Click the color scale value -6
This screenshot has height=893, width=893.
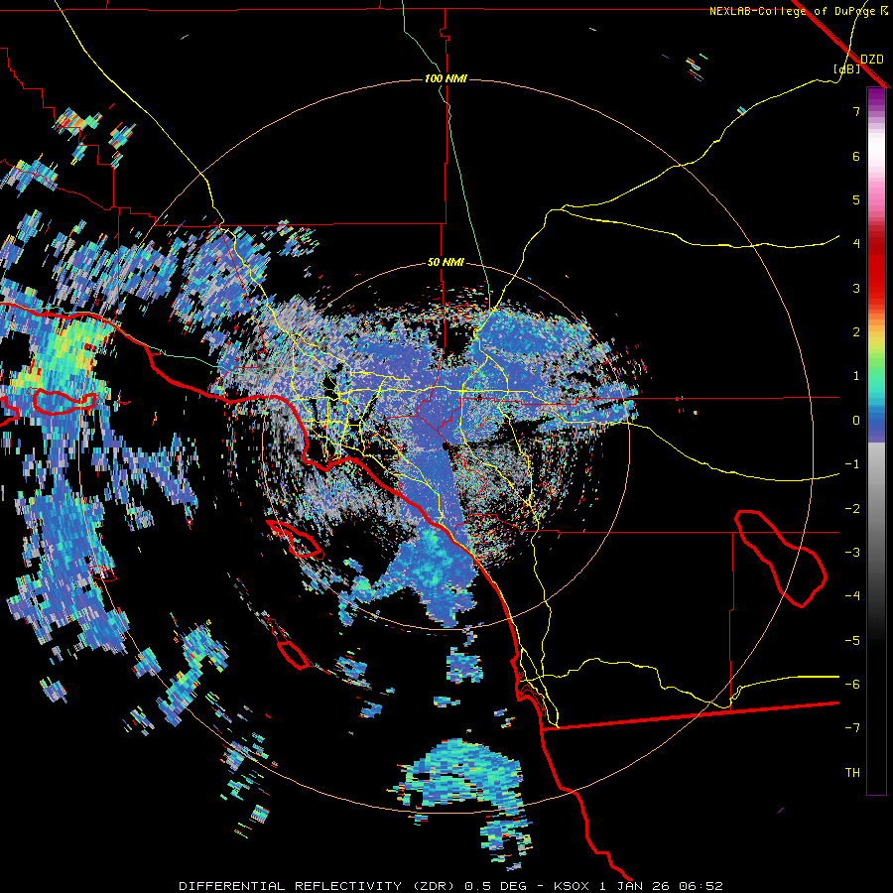(852, 685)
